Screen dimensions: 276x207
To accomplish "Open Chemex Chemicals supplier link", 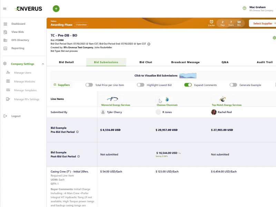I will tap(167, 105).
